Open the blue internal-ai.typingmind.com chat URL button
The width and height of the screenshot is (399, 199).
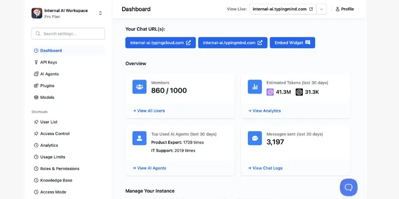point(233,43)
